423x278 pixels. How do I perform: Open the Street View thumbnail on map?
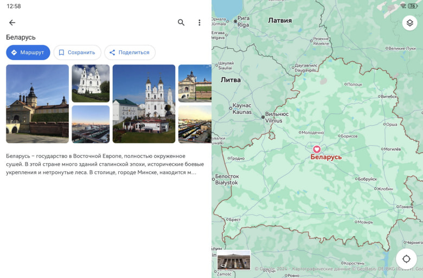(234, 260)
